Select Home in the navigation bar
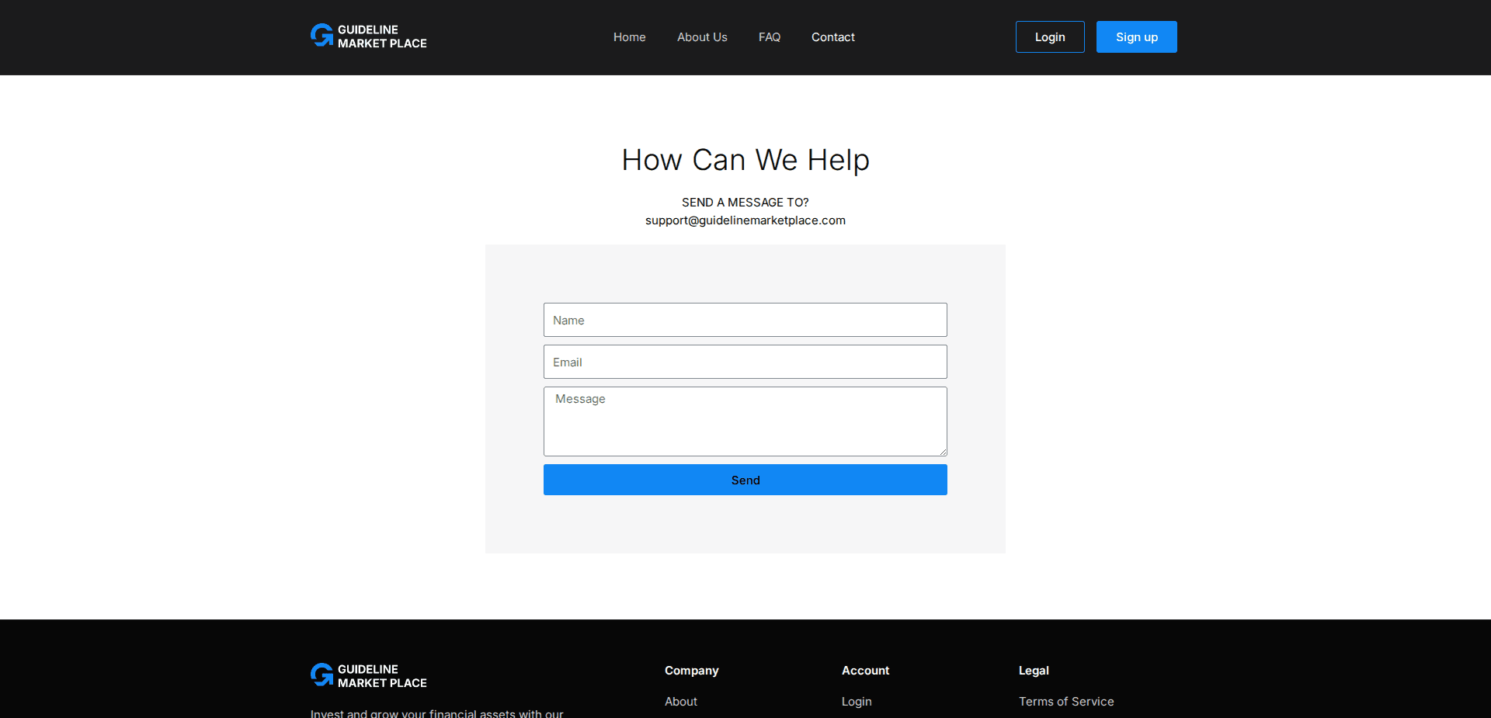 [x=629, y=36]
